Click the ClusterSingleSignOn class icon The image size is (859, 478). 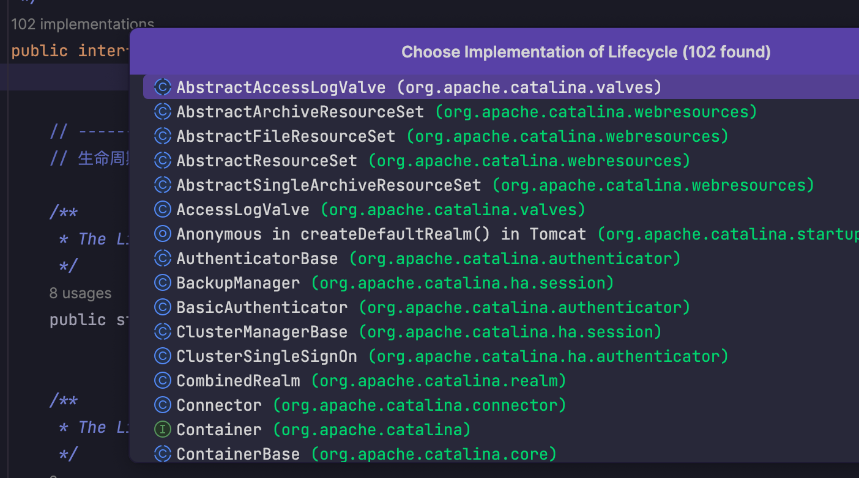tap(162, 356)
